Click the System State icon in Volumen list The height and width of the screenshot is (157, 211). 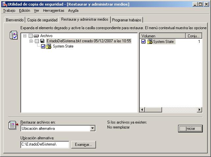[150, 42]
